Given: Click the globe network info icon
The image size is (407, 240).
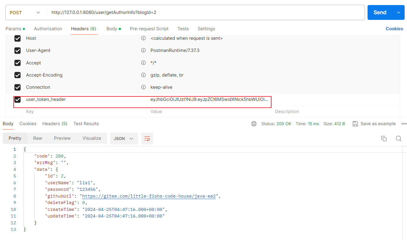Looking at the screenshot, I should click(x=254, y=123).
